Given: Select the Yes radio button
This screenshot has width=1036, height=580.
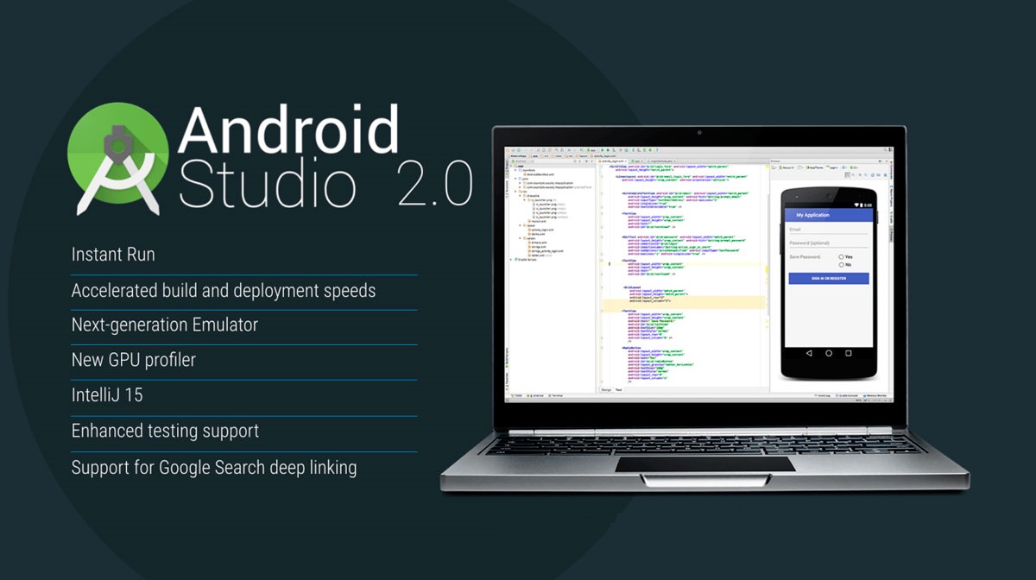Looking at the screenshot, I should [842, 257].
